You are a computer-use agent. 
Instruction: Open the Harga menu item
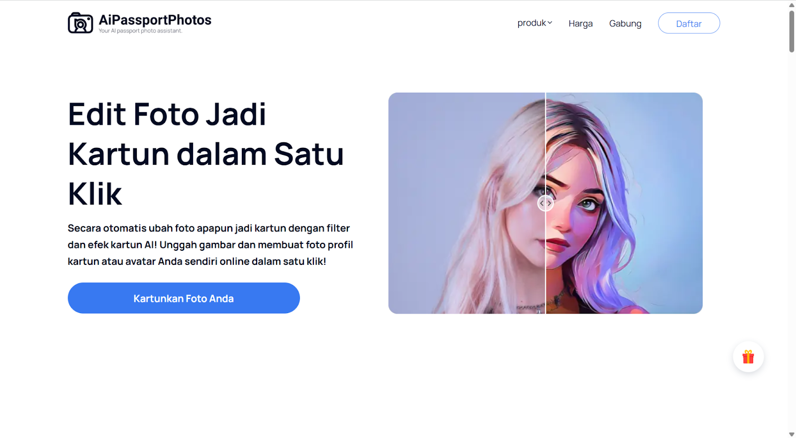[x=581, y=23]
